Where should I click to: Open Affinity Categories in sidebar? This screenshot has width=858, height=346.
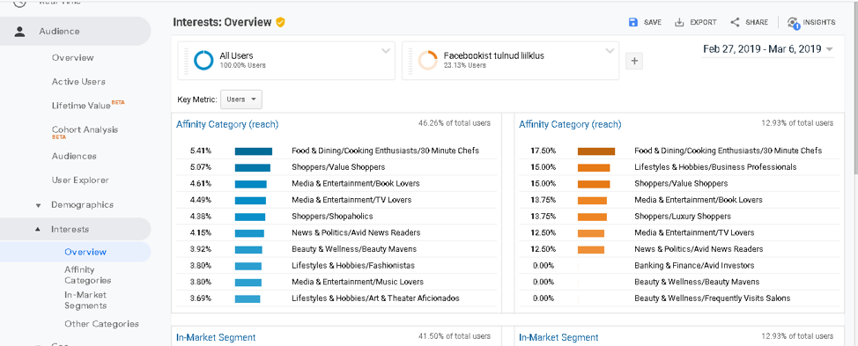tap(87, 275)
